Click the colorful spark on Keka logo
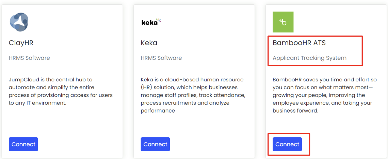Viewport: 388px width, 159px height. (159, 20)
